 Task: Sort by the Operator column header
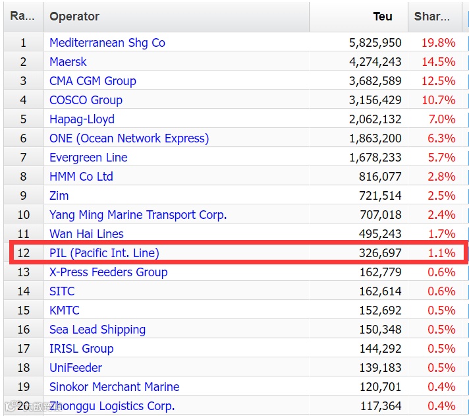click(176, 16)
